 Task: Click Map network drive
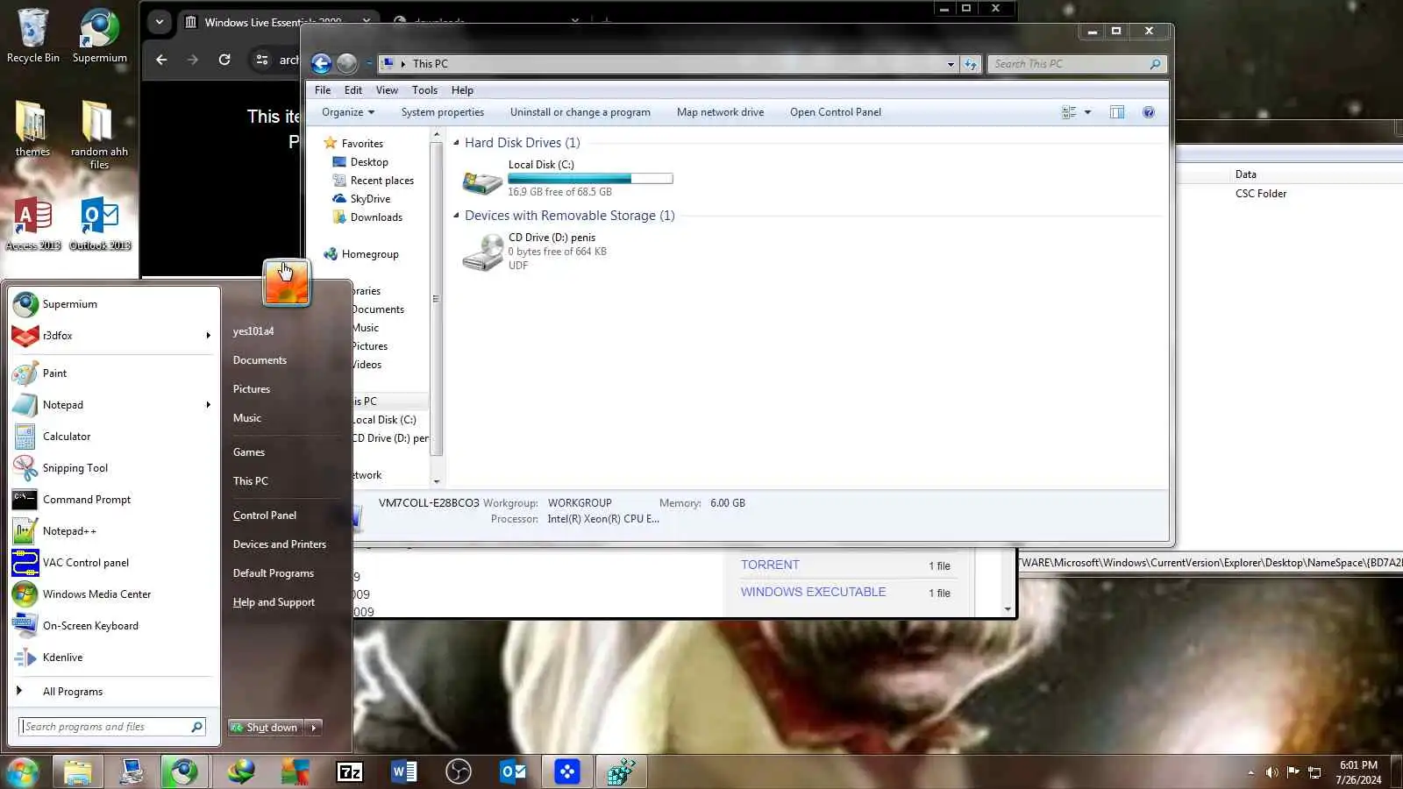pyautogui.click(x=720, y=112)
